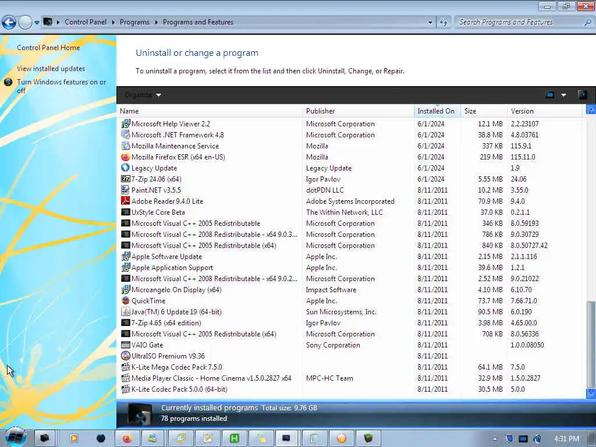Open the Minecraft grass block taskbar icon
The image size is (596, 447).
[x=368, y=439]
